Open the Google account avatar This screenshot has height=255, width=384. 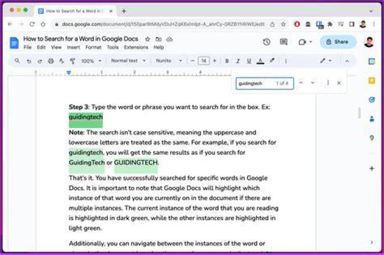pos(369,42)
